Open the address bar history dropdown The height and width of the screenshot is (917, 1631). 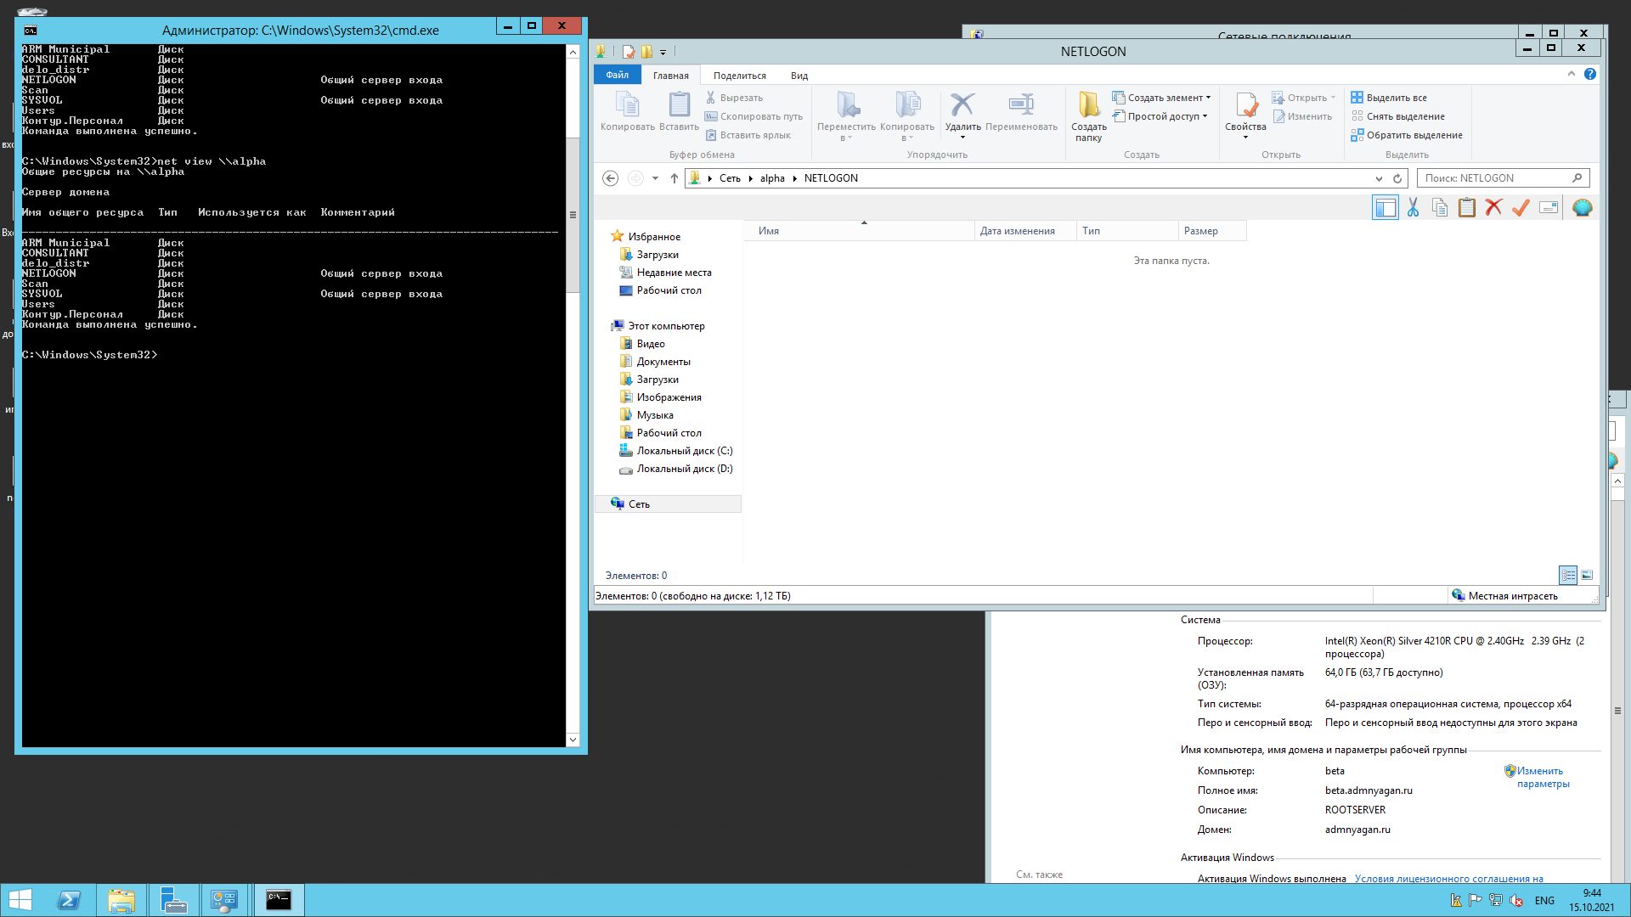coord(1379,178)
